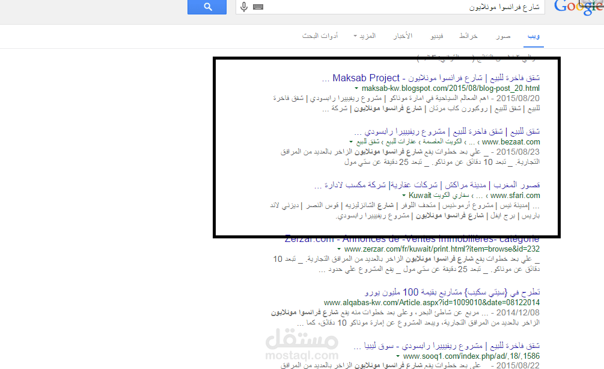The height and width of the screenshot is (369, 604).
Task: Open the 100 مليون يورو article result
Action: click(x=452, y=292)
